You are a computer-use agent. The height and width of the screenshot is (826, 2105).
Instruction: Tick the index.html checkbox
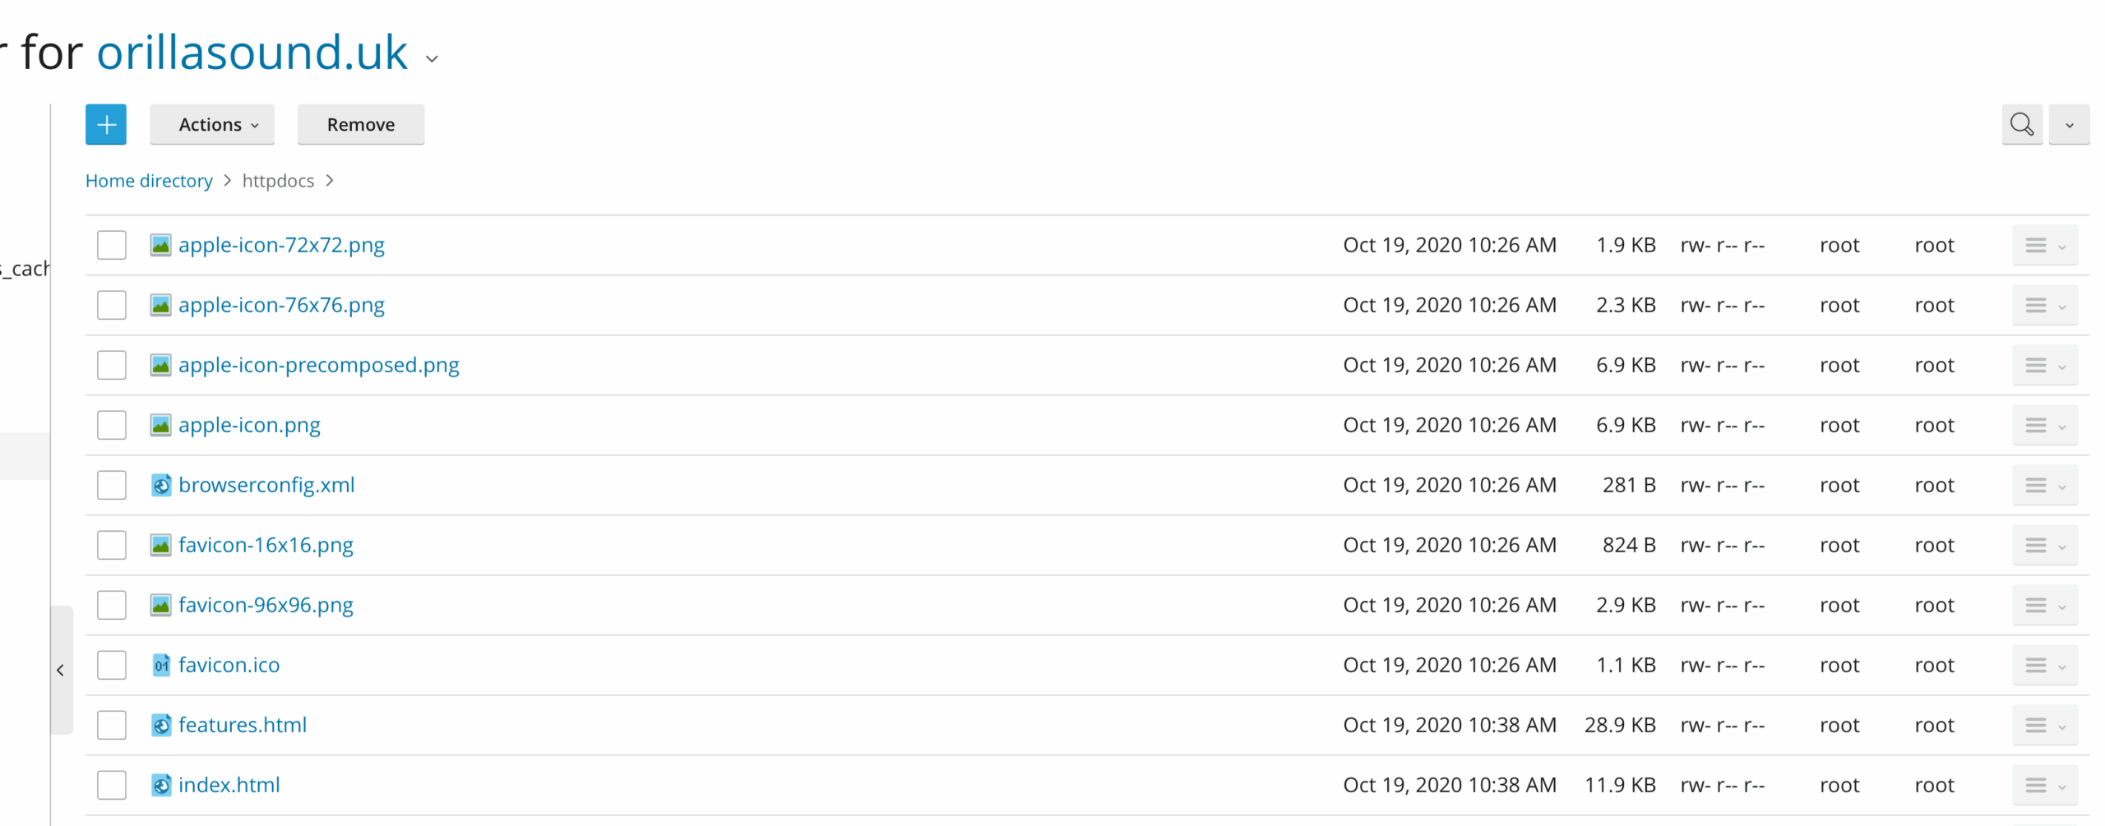pos(112,785)
